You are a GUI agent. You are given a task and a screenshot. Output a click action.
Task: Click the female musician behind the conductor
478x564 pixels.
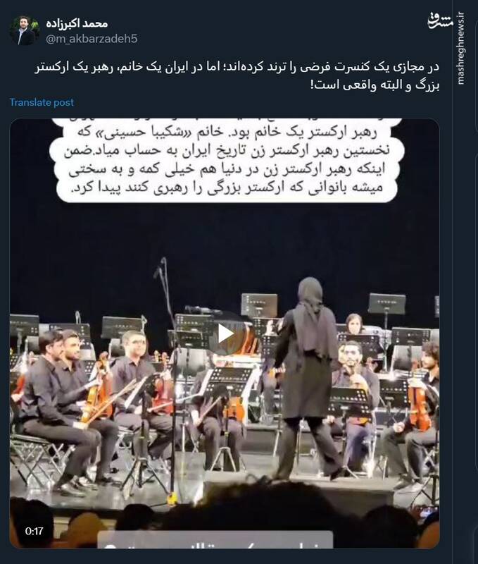point(353,324)
